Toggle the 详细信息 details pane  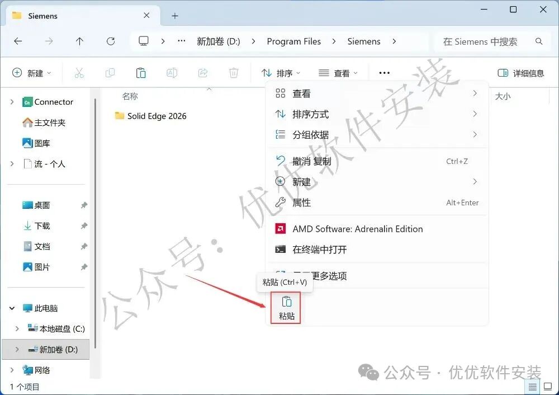(x=520, y=73)
